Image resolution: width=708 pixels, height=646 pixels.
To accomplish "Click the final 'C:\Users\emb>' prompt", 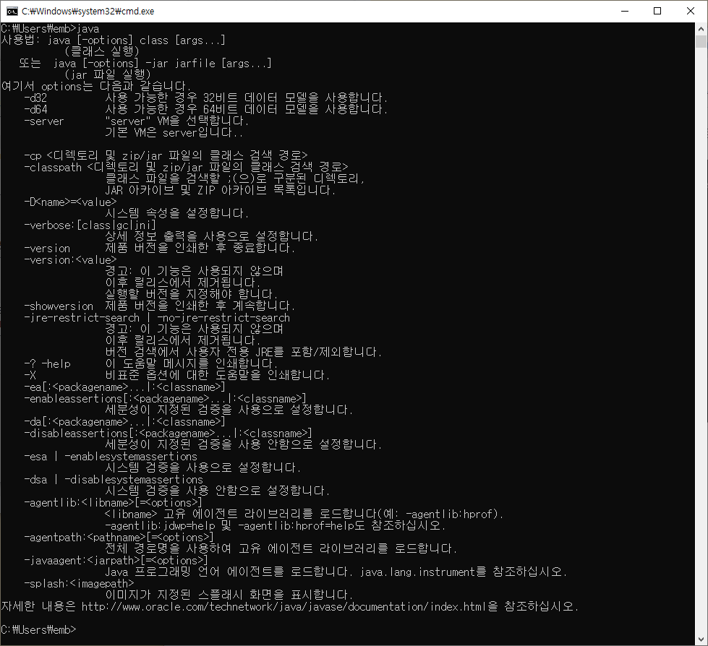I will click(39, 630).
